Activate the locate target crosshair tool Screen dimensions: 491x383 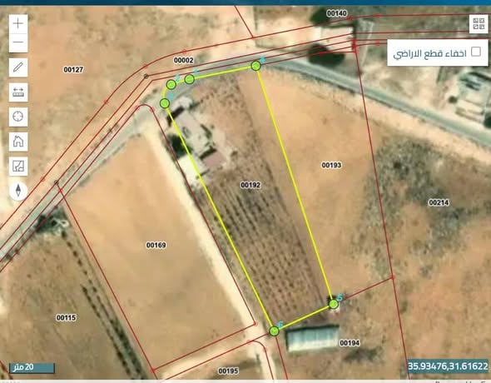click(18, 117)
